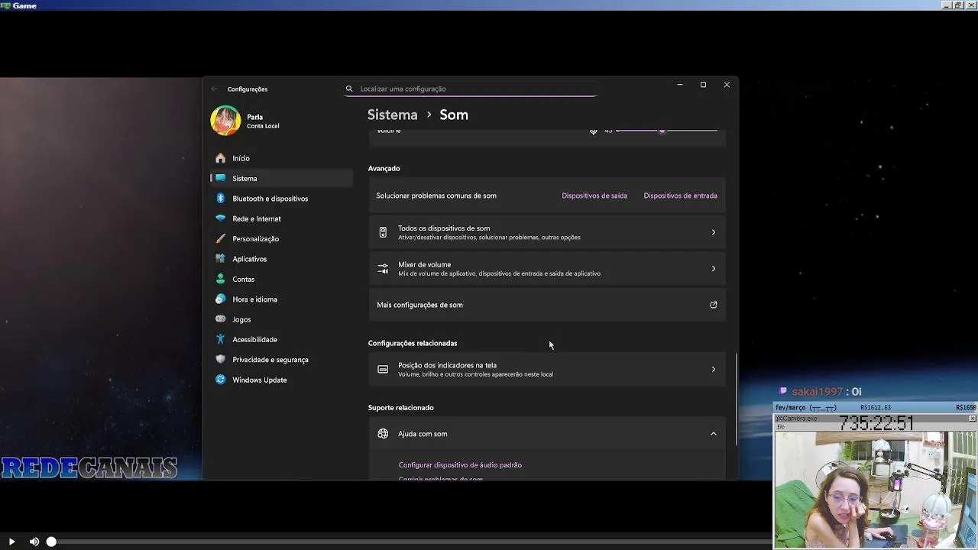The height and width of the screenshot is (550, 978).
Task: Open Posição dos indicadores na tela chevron
Action: click(x=714, y=370)
